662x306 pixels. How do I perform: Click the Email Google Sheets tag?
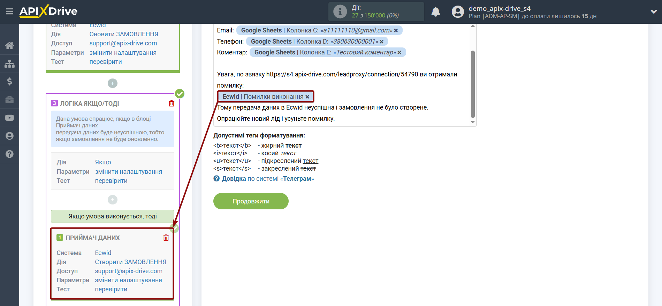[x=319, y=30]
